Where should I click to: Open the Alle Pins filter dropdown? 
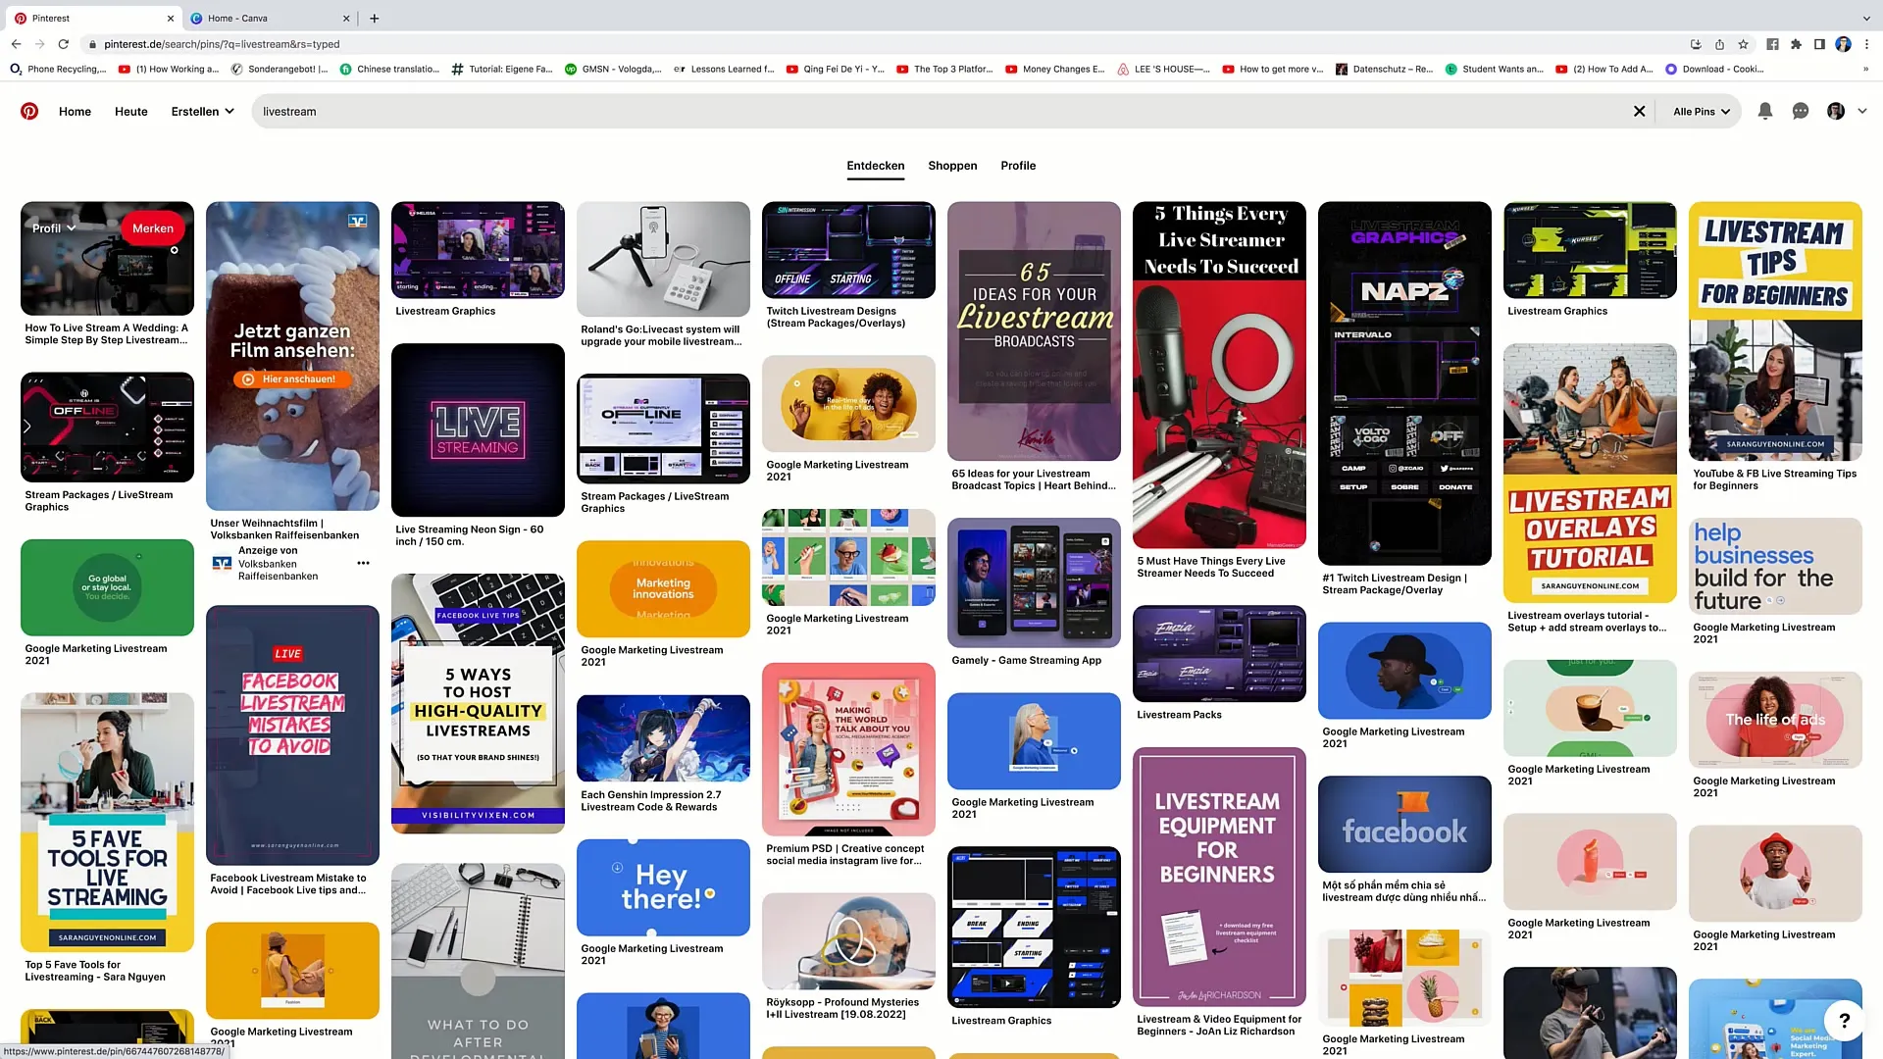pyautogui.click(x=1702, y=111)
